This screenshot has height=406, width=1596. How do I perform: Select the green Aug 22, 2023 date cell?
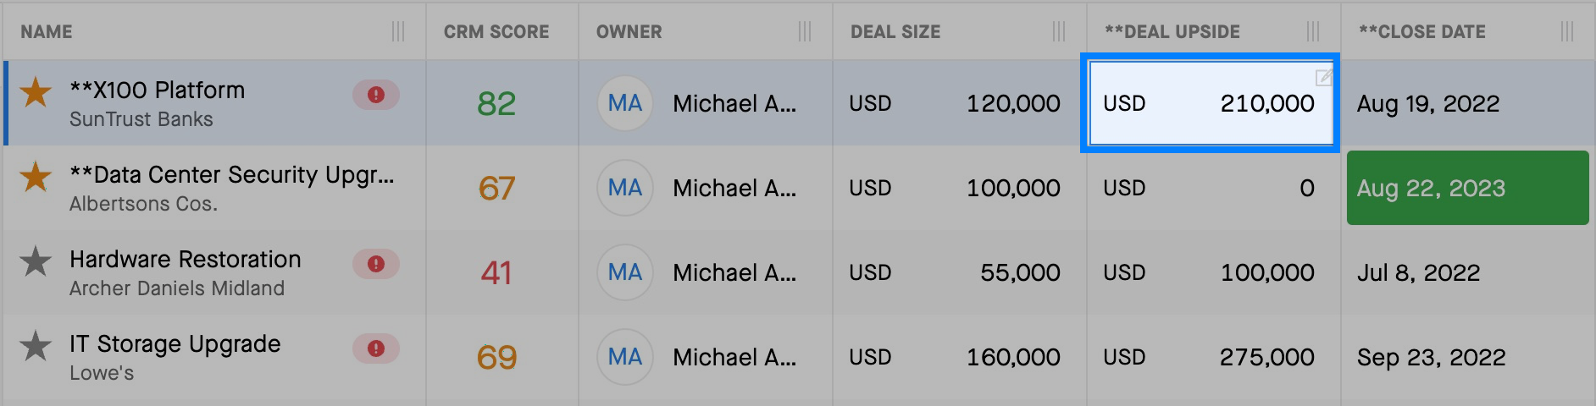(x=1468, y=188)
